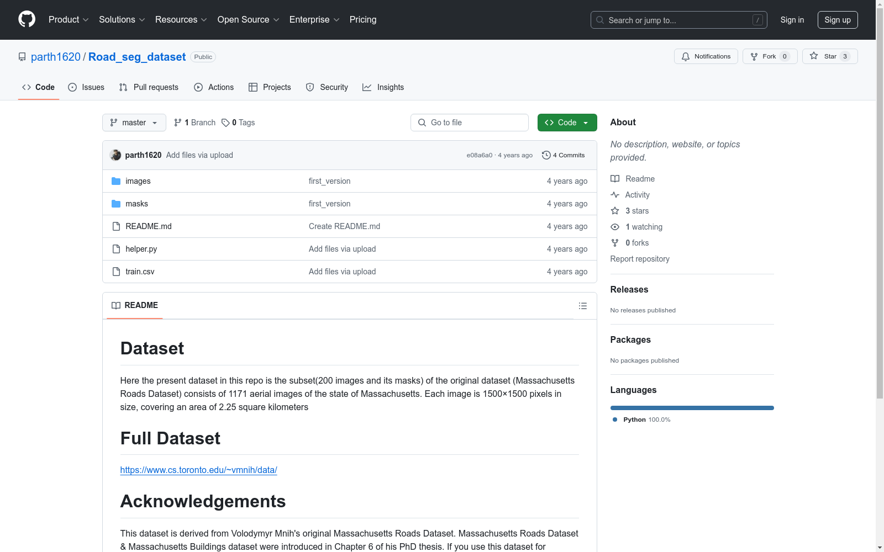This screenshot has height=552, width=884.
Task: Click the Python language bar
Action: point(692,408)
